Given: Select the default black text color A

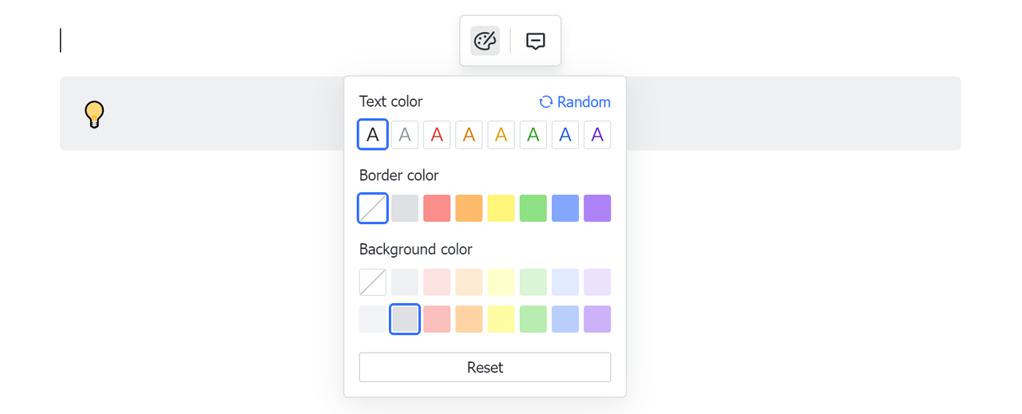Looking at the screenshot, I should pyautogui.click(x=373, y=135).
